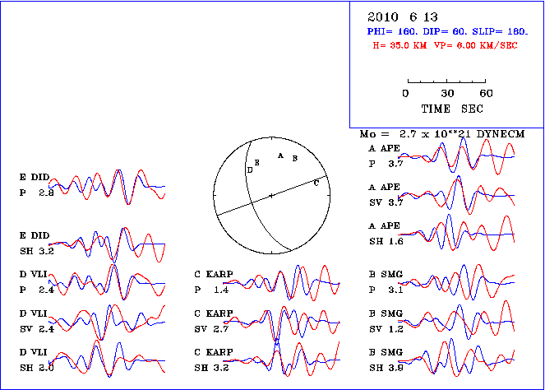Select the PHI= 160. parameter text
The height and width of the screenshot is (390, 545).
(x=392, y=31)
